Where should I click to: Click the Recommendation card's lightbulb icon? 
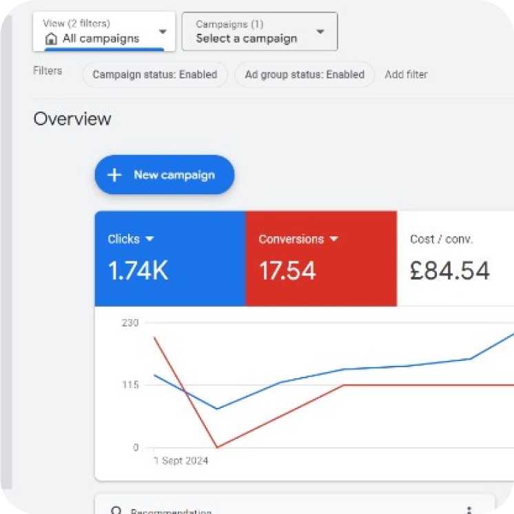pyautogui.click(x=116, y=511)
